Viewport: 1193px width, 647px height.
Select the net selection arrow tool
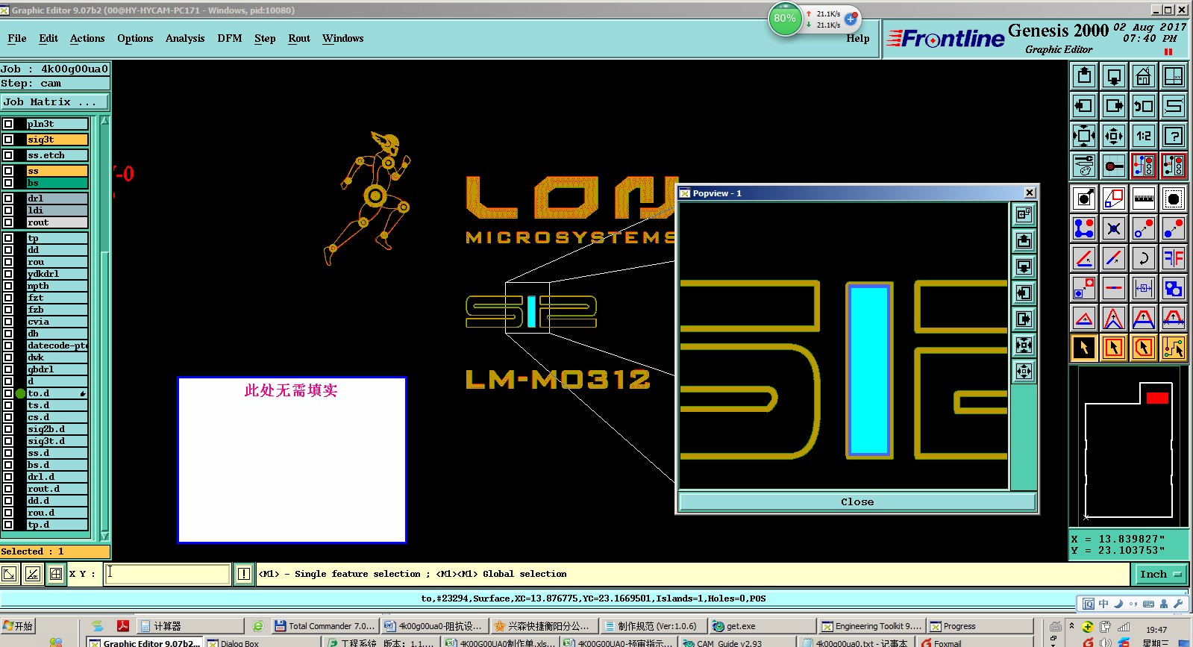(x=1174, y=348)
